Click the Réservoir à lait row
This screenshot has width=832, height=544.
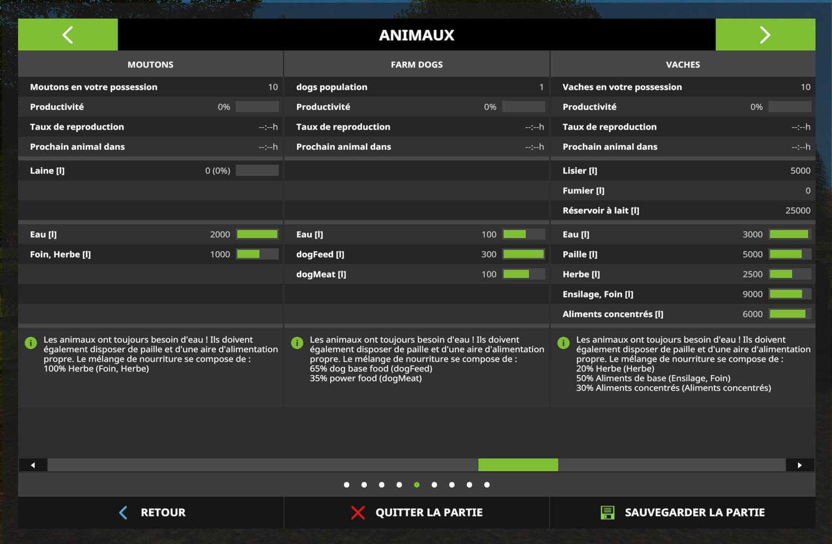pyautogui.click(x=683, y=210)
